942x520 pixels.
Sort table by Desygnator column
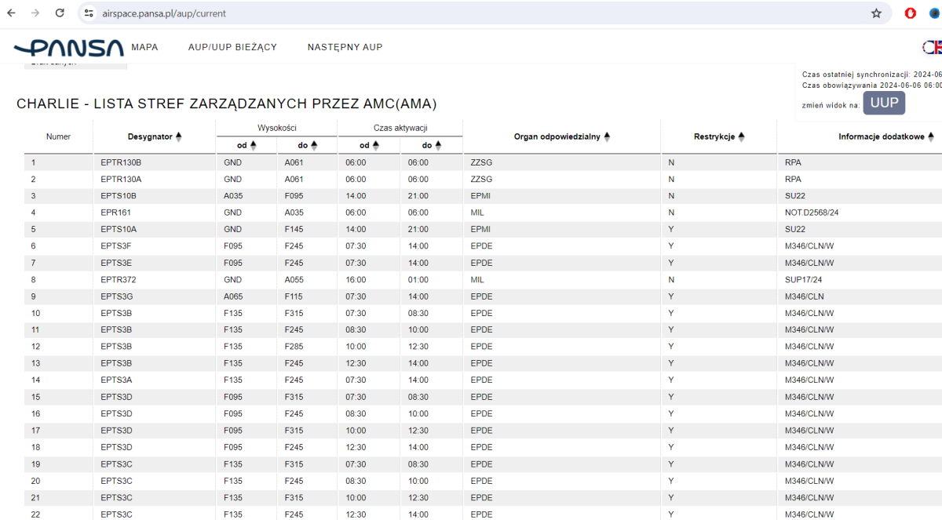click(x=178, y=136)
